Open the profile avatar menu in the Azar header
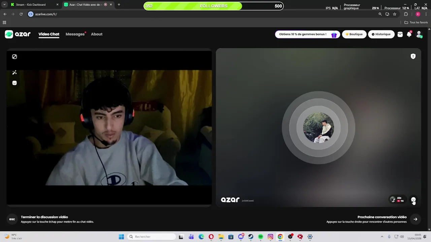431x242 pixels. click(419, 34)
